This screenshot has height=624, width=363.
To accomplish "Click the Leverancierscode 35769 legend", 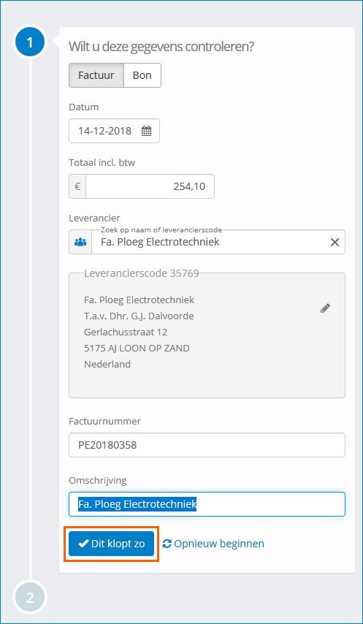I will 142,273.
